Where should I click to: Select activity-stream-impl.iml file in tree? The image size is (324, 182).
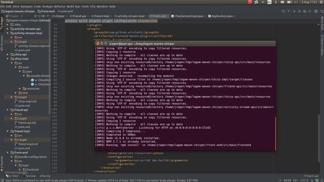point(32,46)
